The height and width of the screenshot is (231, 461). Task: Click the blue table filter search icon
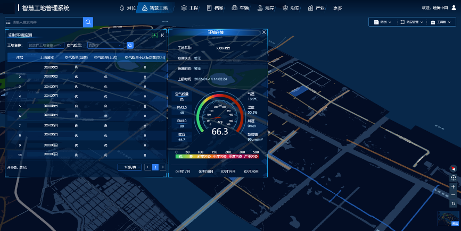click(x=130, y=45)
